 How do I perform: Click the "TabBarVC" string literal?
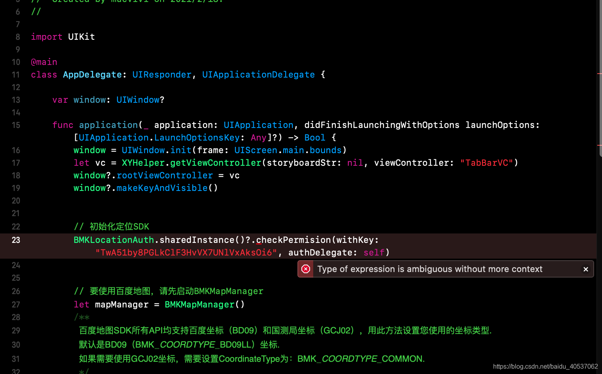[487, 163]
